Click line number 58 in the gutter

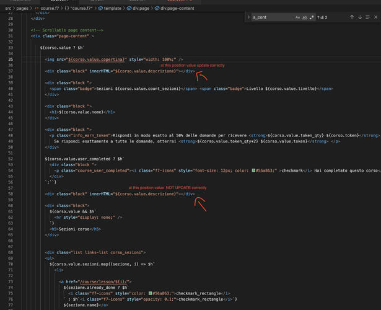(11, 194)
